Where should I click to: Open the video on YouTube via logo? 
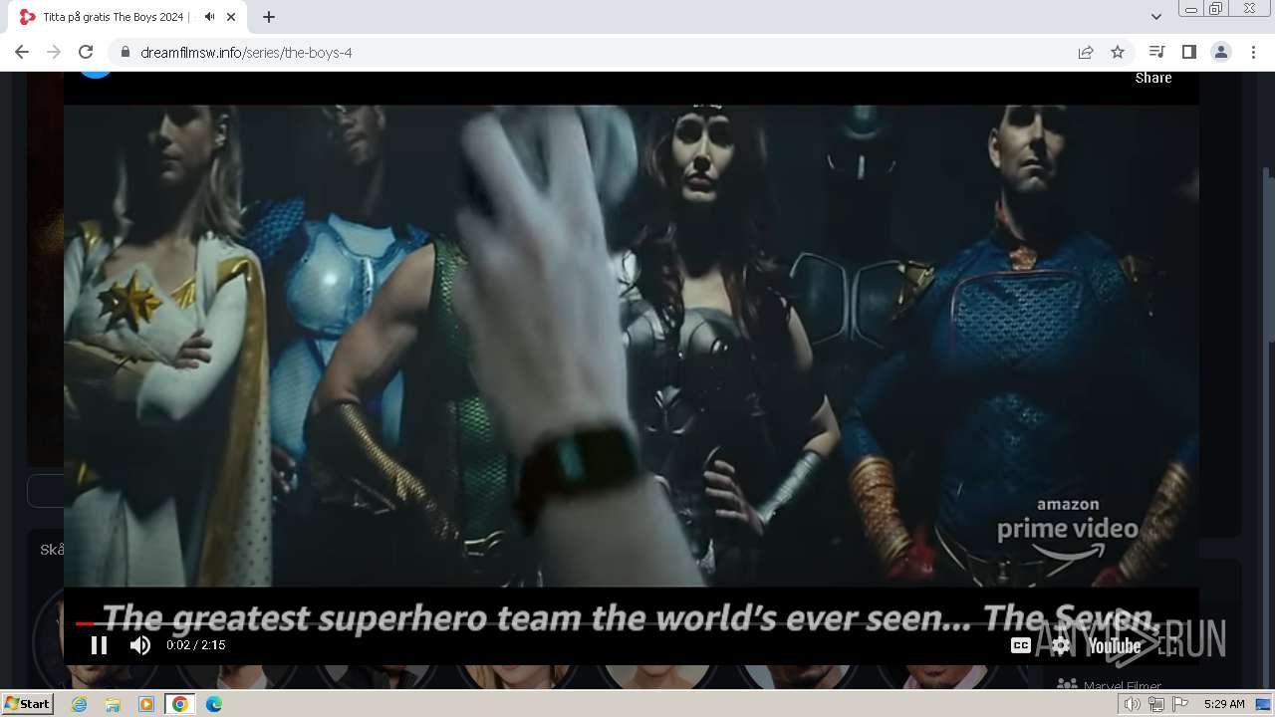[1115, 646]
